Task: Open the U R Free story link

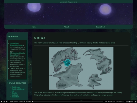Action: click(x=18, y=54)
